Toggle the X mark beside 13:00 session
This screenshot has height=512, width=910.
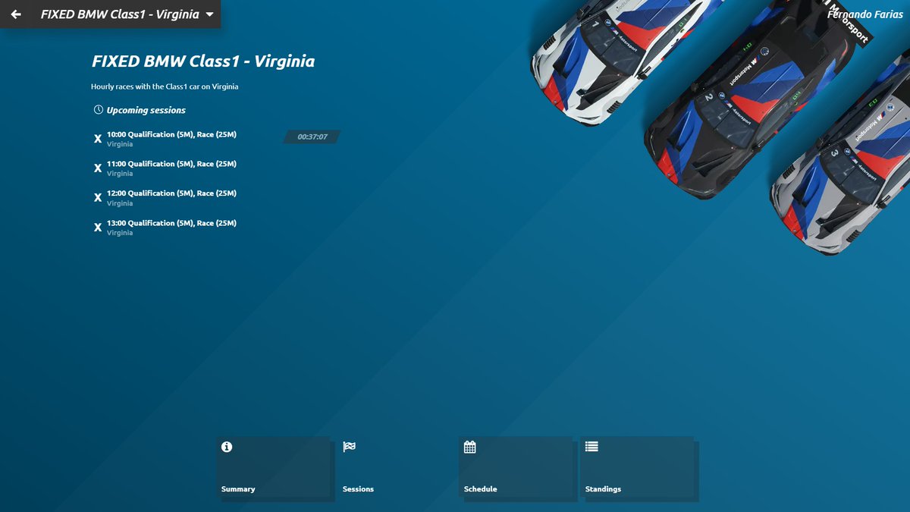97,228
